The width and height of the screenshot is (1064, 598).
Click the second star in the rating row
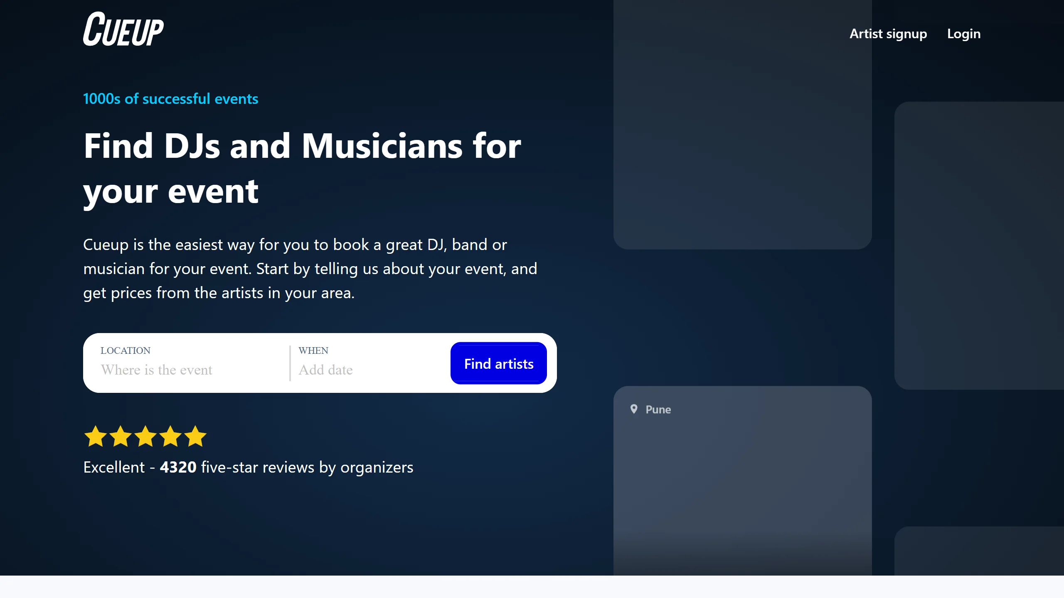pos(121,436)
